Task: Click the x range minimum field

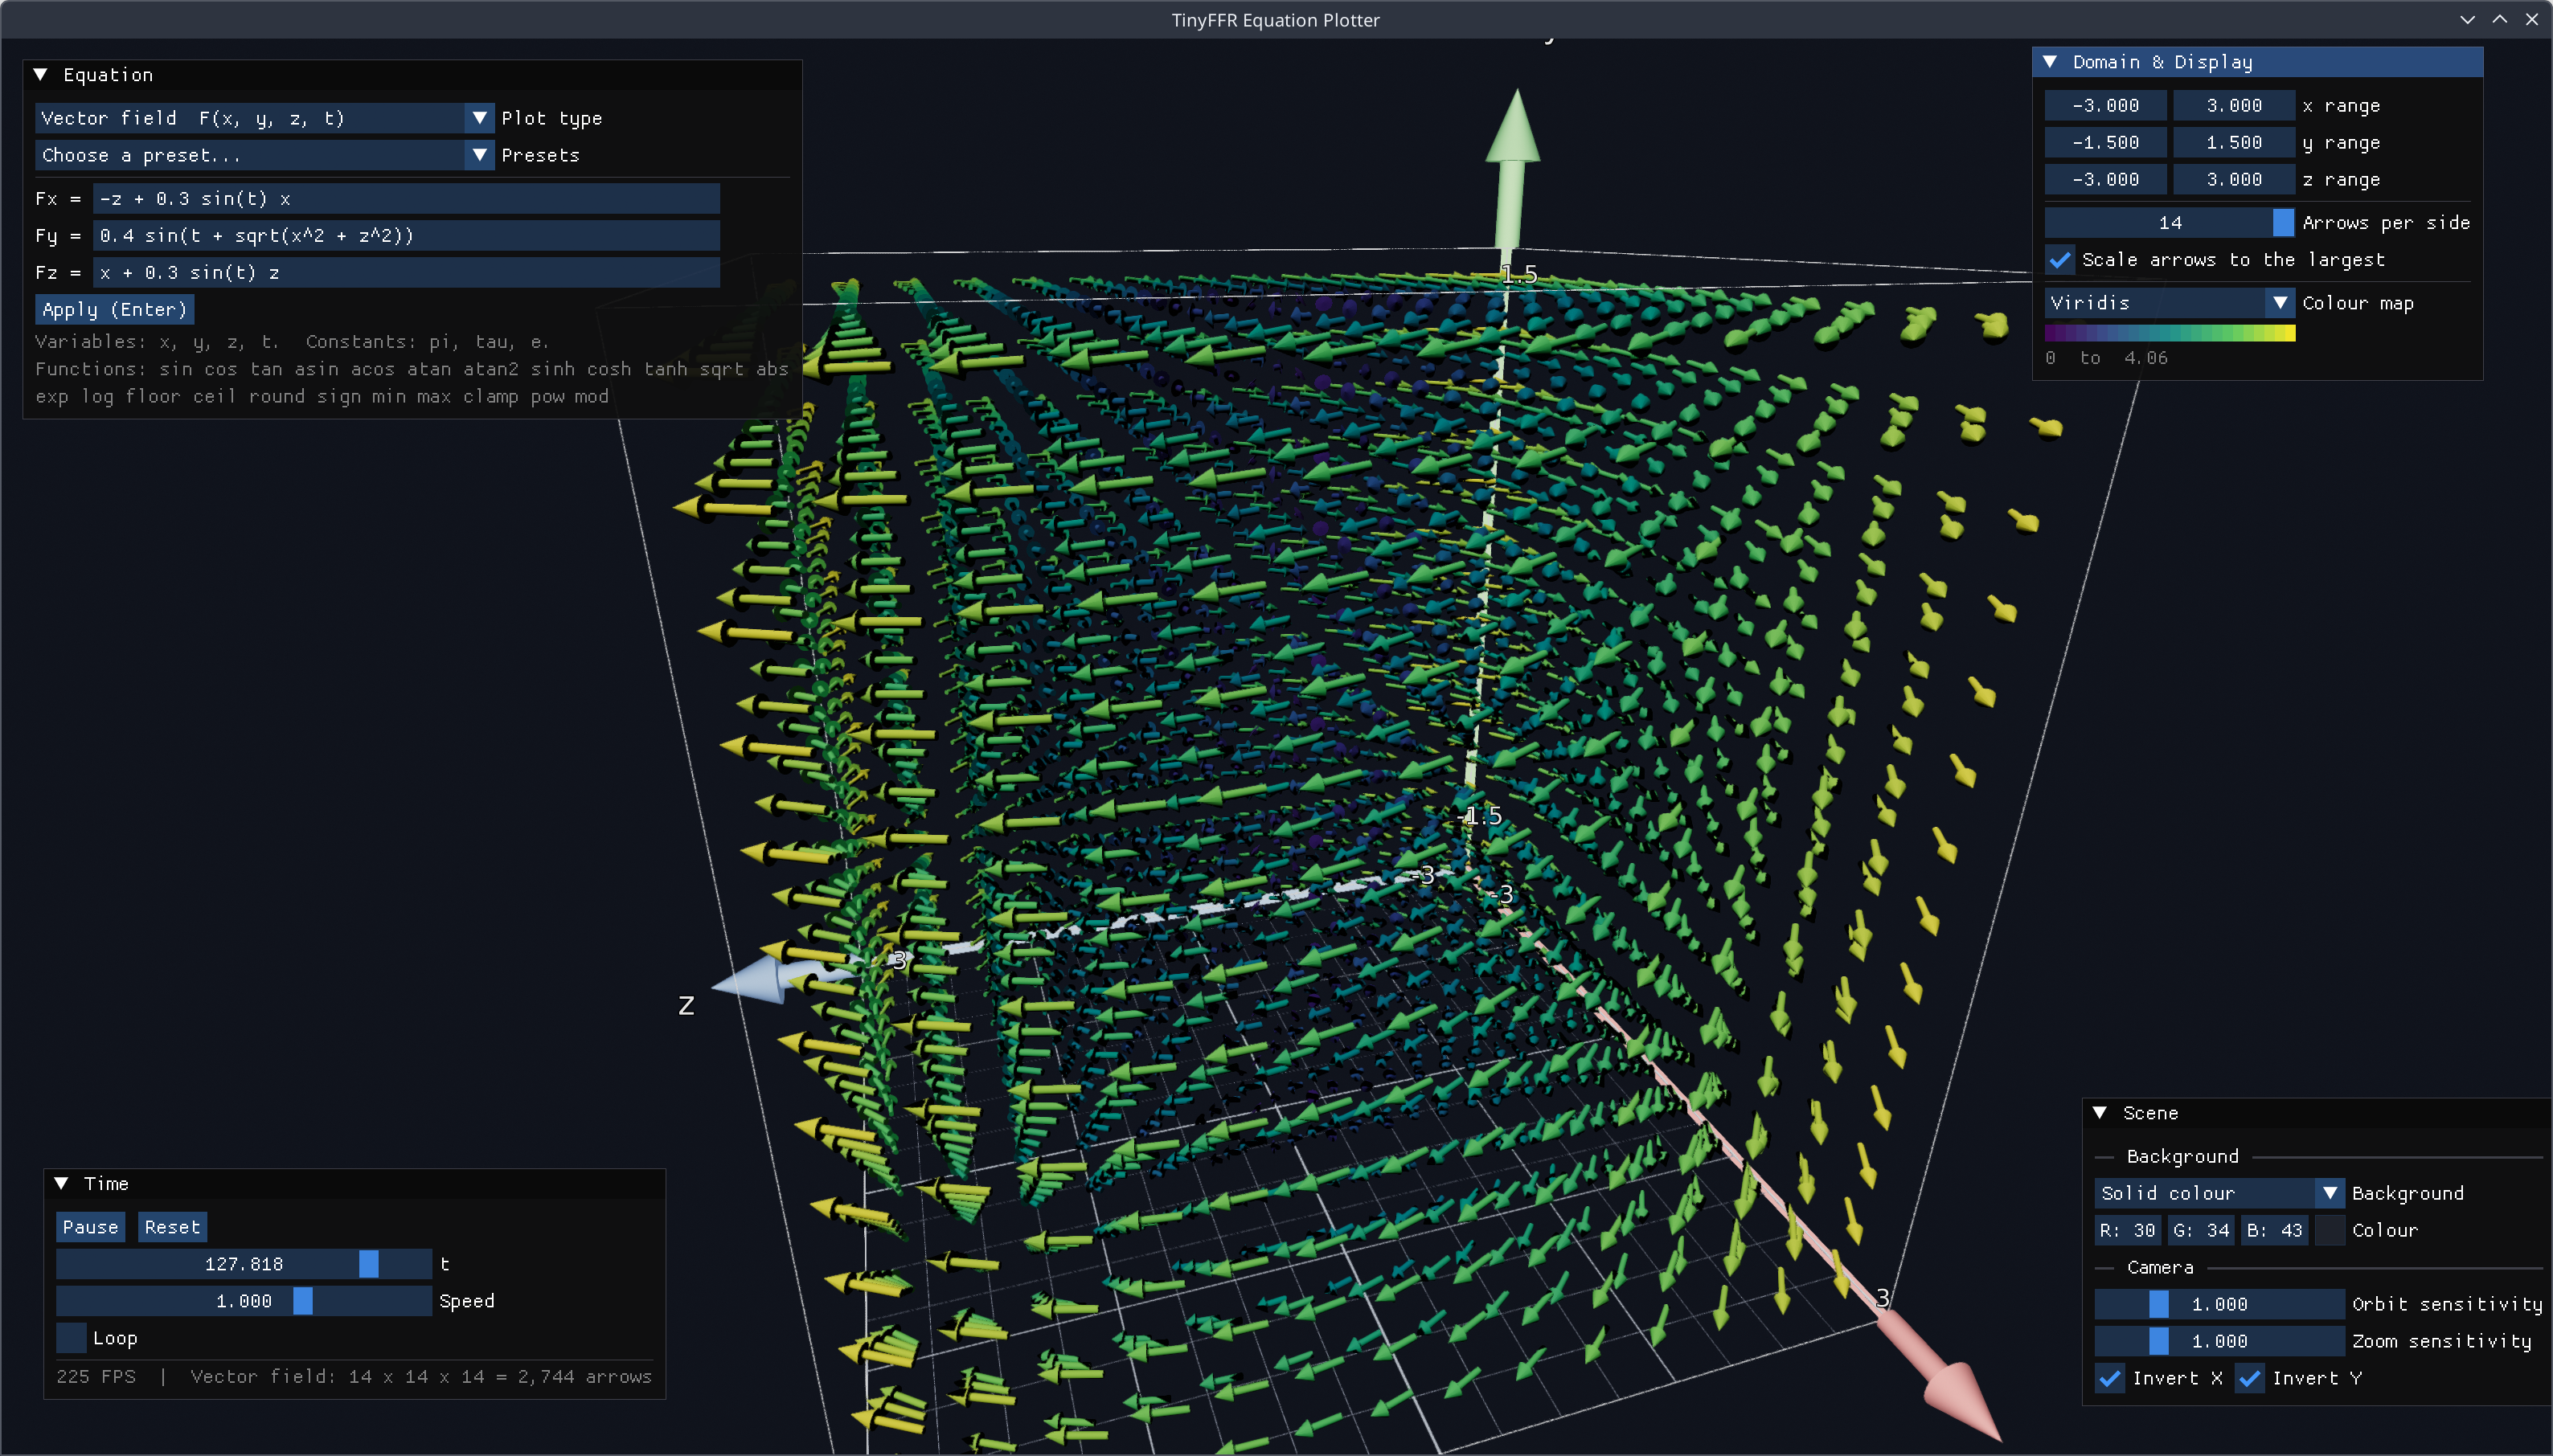Action: point(2104,105)
